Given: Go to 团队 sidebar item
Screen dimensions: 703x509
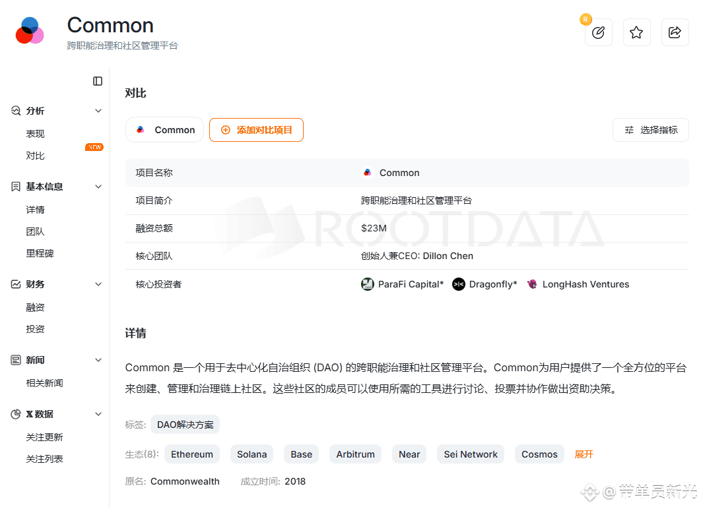Looking at the screenshot, I should point(36,231).
